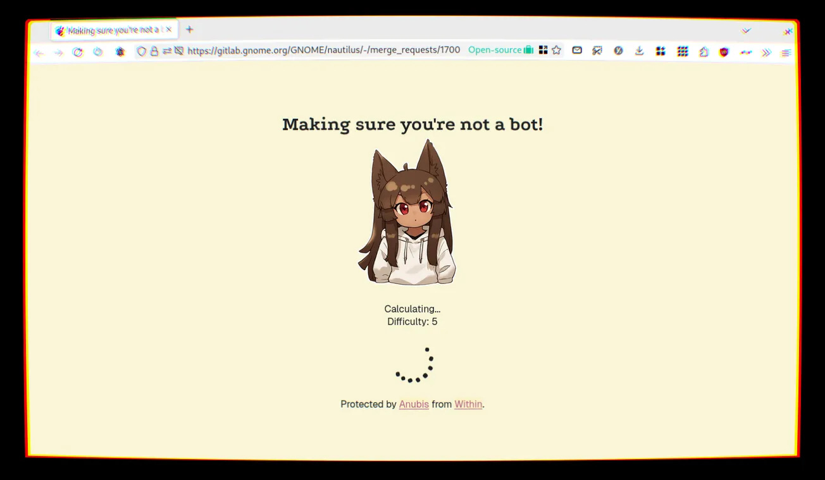Viewport: 825px width, 480px height.
Task: Open the downloads panel icon
Action: (x=639, y=51)
